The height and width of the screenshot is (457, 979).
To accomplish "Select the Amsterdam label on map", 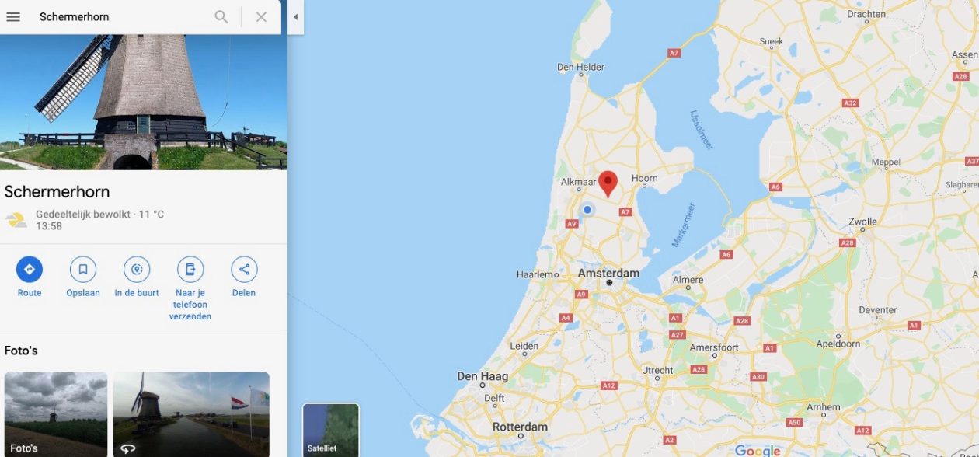I will 609,273.
